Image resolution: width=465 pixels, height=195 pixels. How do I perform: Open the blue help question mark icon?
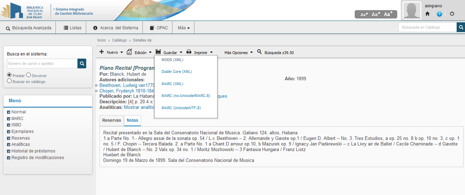click(440, 14)
